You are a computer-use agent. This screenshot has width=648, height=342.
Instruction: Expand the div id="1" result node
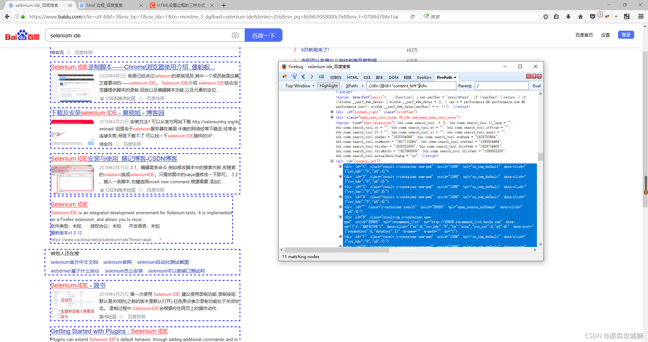point(340,166)
